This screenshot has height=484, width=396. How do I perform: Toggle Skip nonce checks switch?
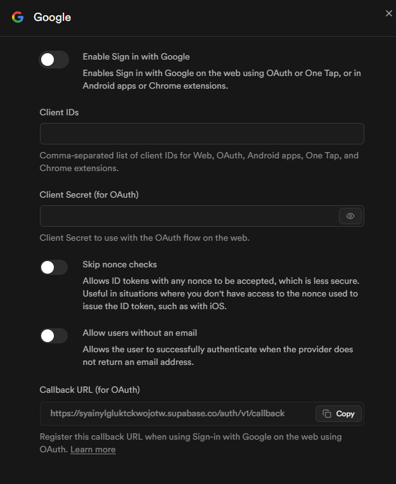54,267
